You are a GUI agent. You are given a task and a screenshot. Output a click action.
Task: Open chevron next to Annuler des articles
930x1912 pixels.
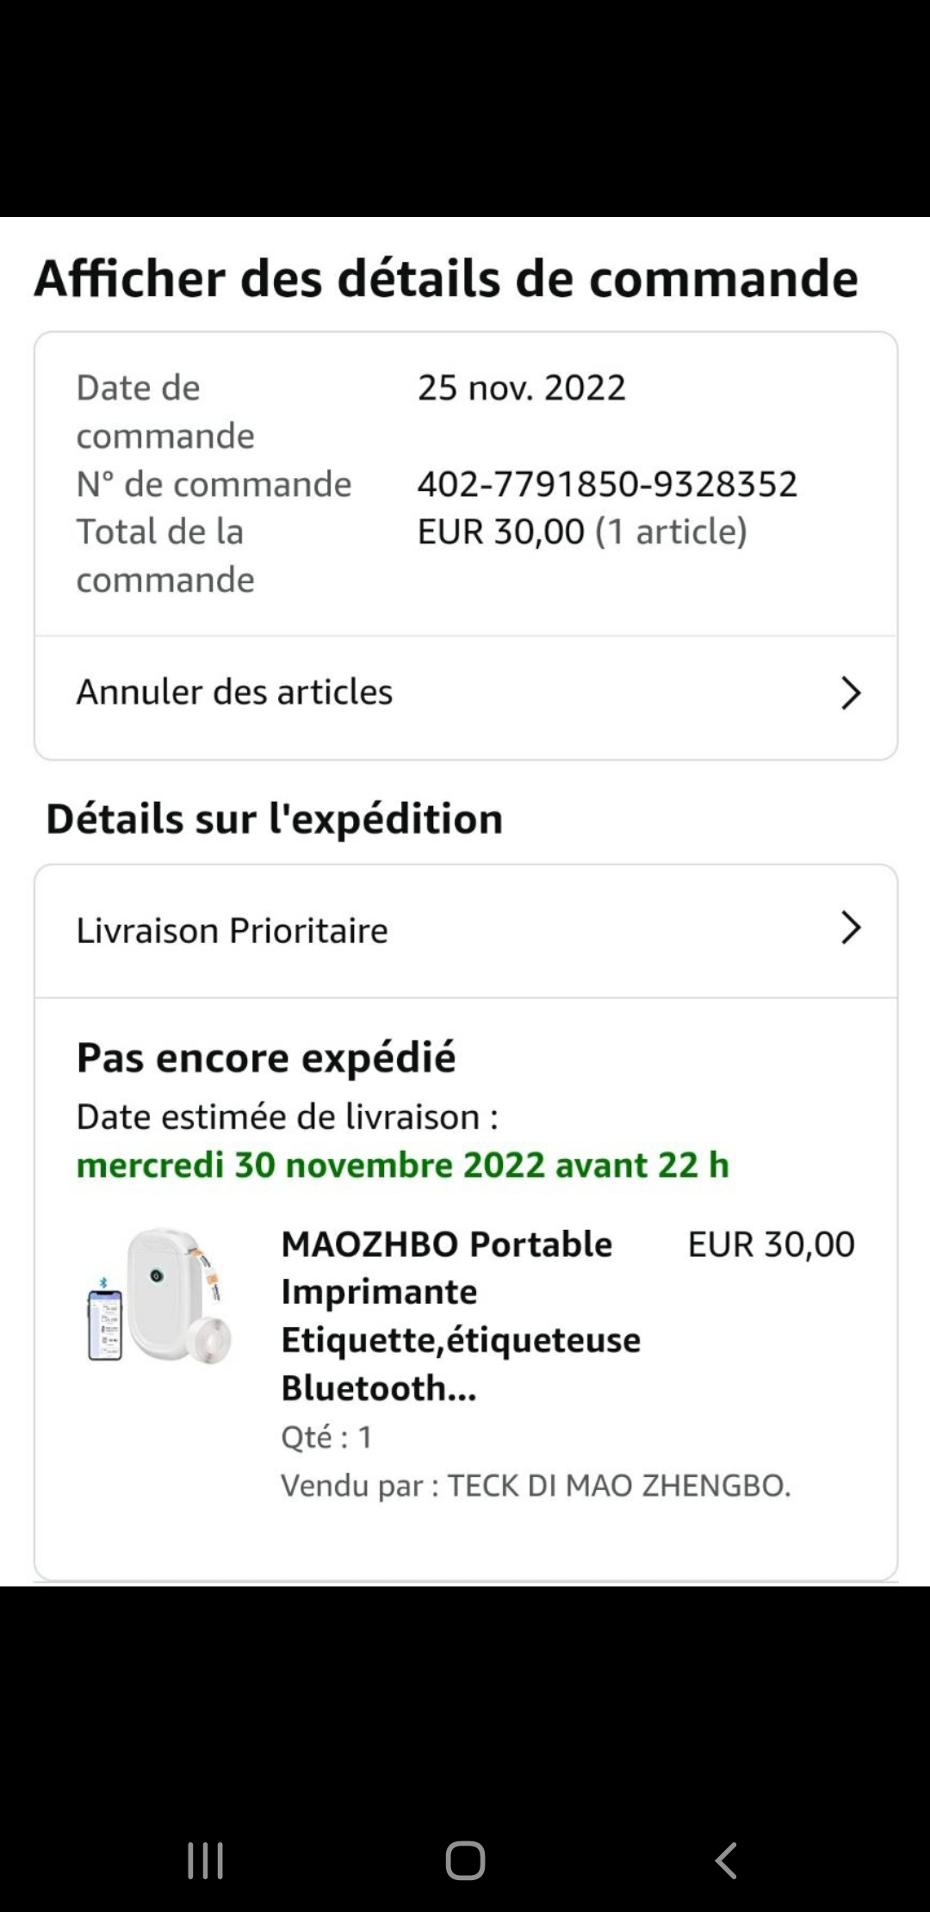pyautogui.click(x=850, y=692)
